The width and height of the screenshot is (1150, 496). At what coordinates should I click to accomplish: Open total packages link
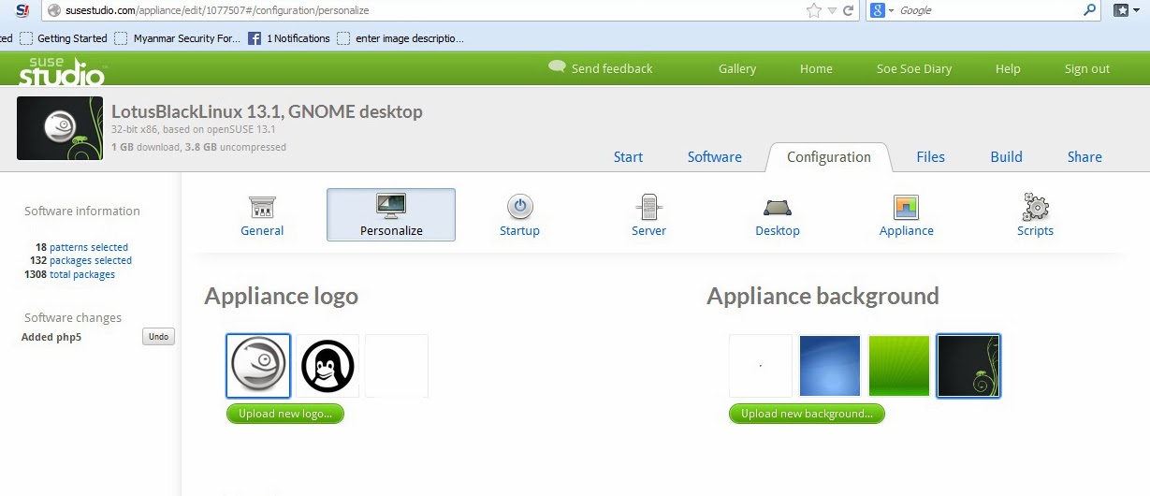(x=82, y=274)
